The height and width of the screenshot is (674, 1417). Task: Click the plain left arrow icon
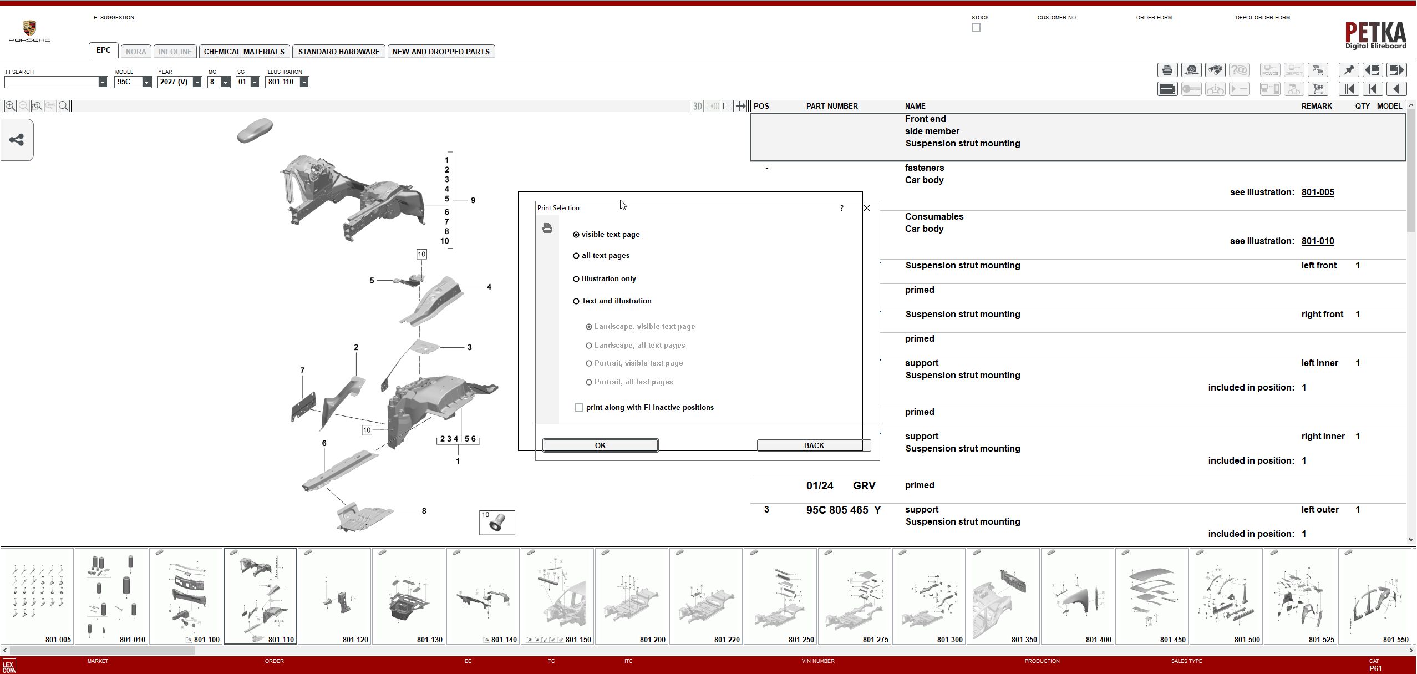tap(1396, 89)
